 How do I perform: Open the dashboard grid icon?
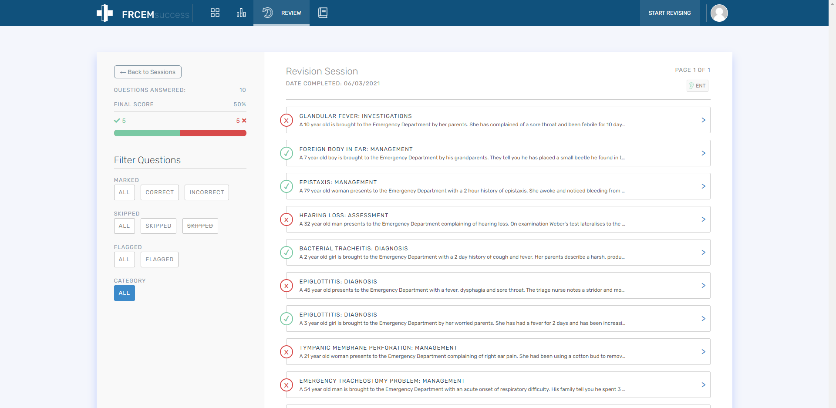[x=215, y=13]
